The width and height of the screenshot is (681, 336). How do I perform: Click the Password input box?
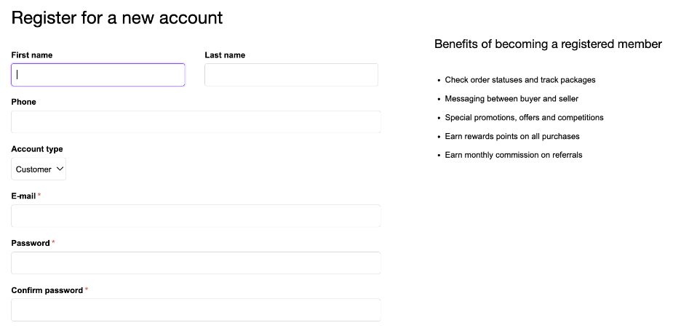point(196,263)
